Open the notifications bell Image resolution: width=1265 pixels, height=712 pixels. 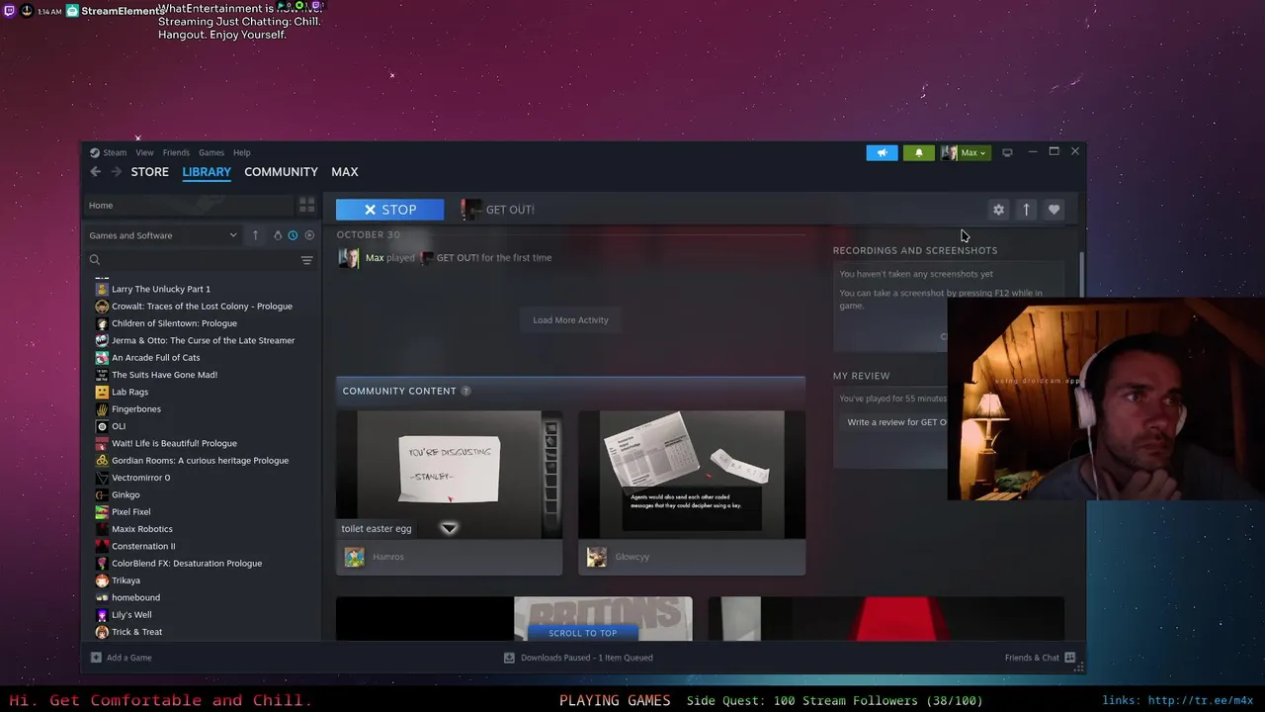point(918,152)
